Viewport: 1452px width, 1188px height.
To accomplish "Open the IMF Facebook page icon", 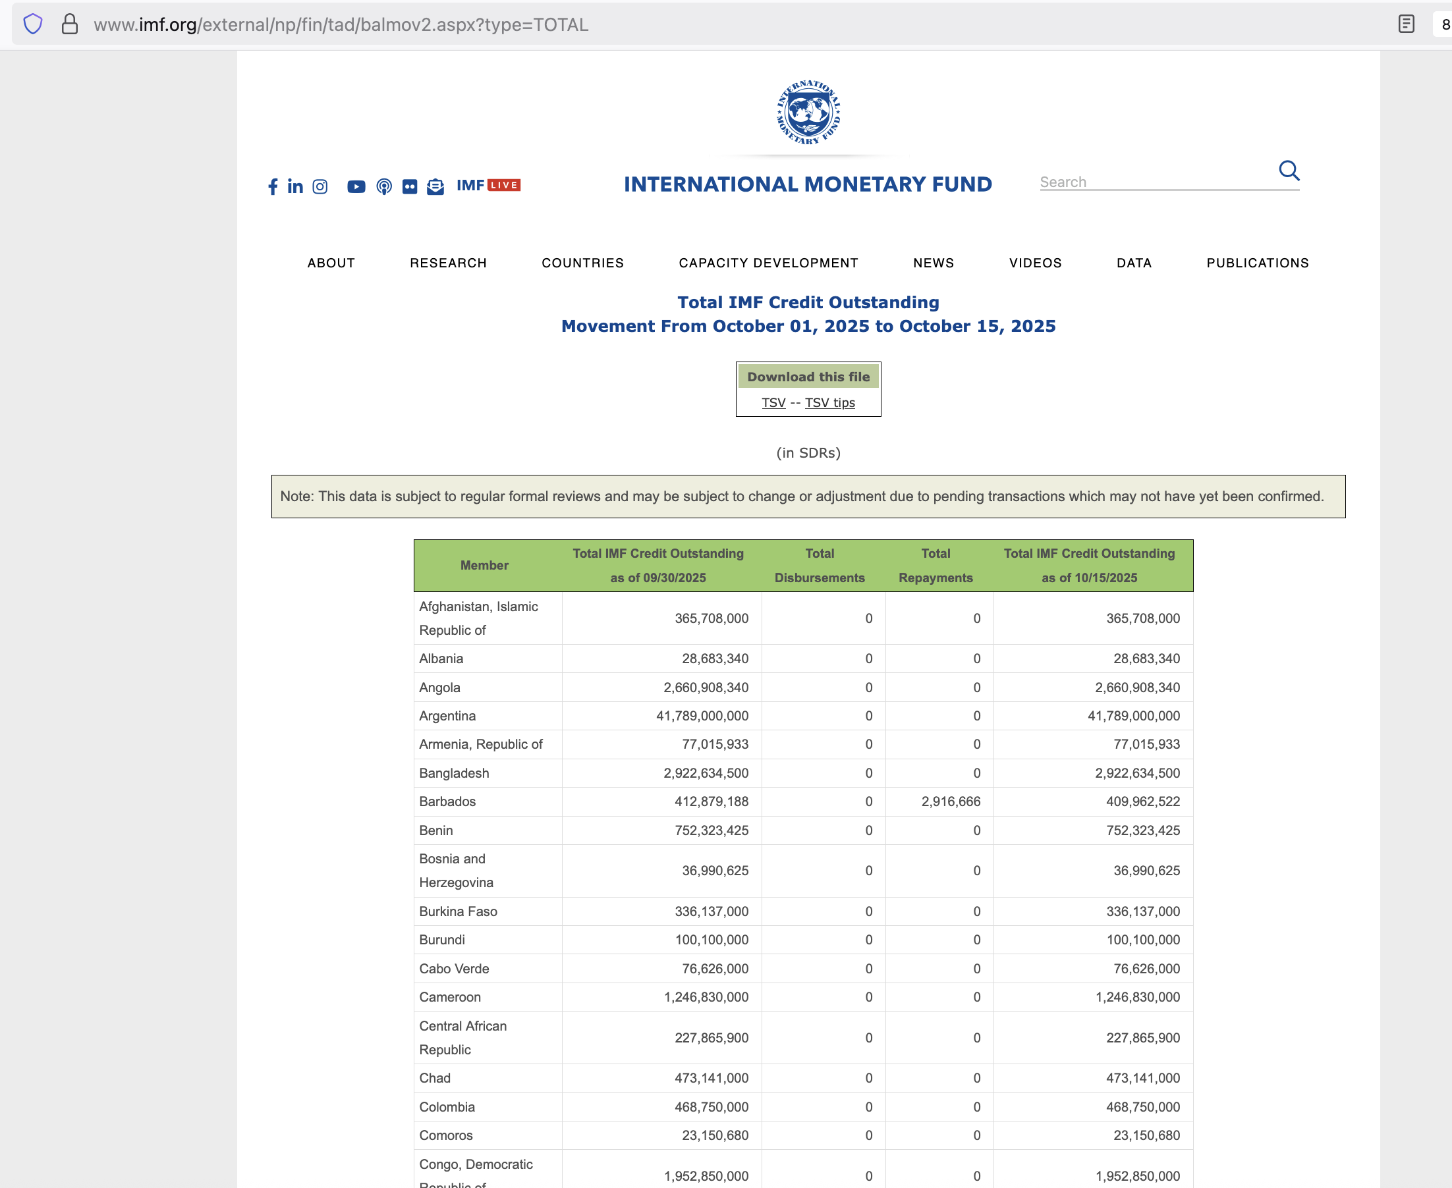I will [x=273, y=186].
